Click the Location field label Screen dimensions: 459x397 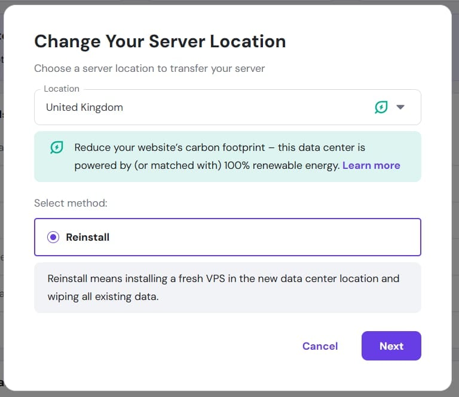click(x=62, y=89)
